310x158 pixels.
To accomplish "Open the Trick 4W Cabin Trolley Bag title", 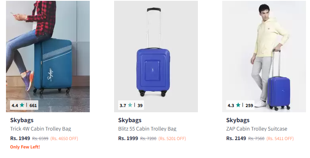I will pos(41,129).
